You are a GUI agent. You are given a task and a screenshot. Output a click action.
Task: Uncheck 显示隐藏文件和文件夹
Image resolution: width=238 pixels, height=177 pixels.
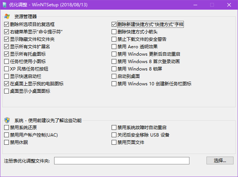coord(7,39)
